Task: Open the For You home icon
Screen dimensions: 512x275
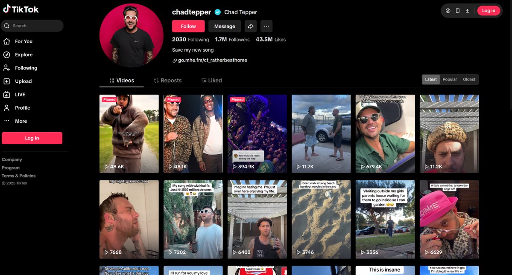Action: [x=6, y=41]
